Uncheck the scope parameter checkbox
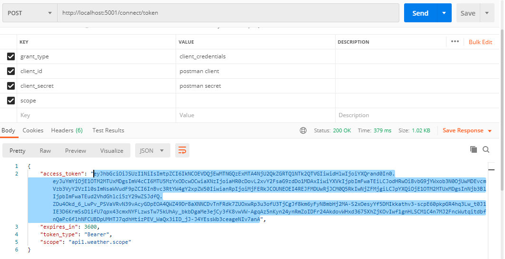 coord(11,101)
